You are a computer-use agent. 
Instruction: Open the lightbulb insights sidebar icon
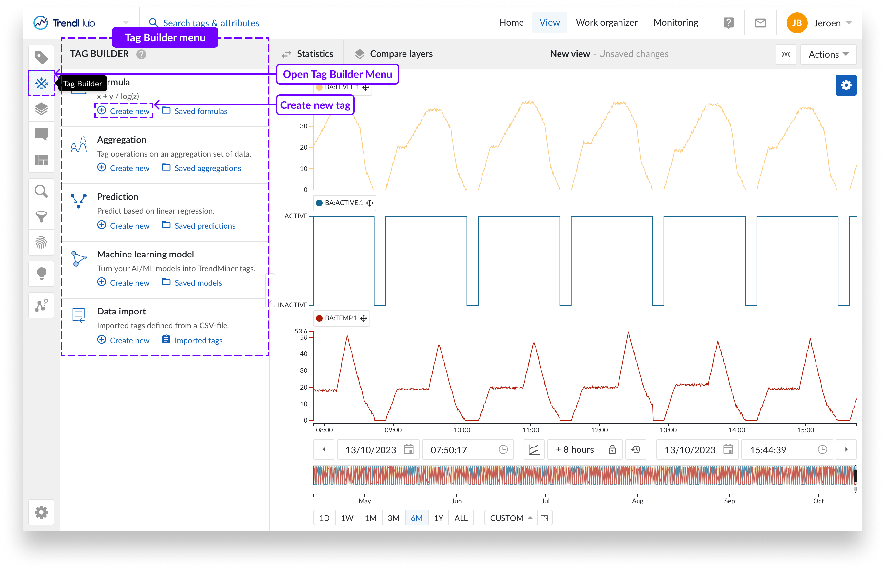[41, 274]
